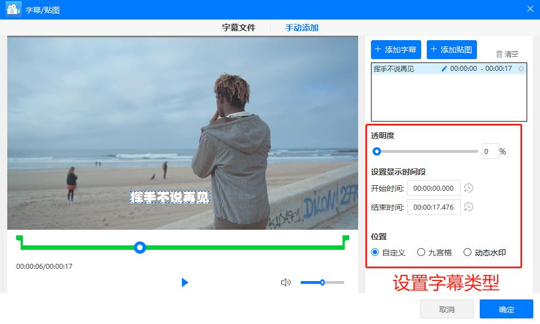Click the 00:00:00 - 00:00:17 time range text
Screen dimensions: 540x324
(481, 69)
